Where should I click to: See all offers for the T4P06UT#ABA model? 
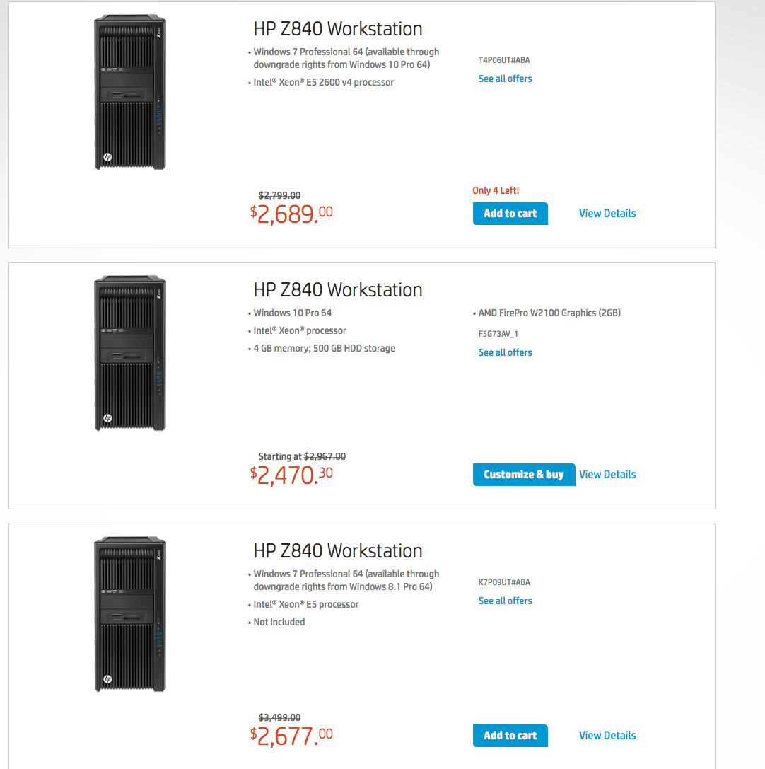click(x=505, y=79)
